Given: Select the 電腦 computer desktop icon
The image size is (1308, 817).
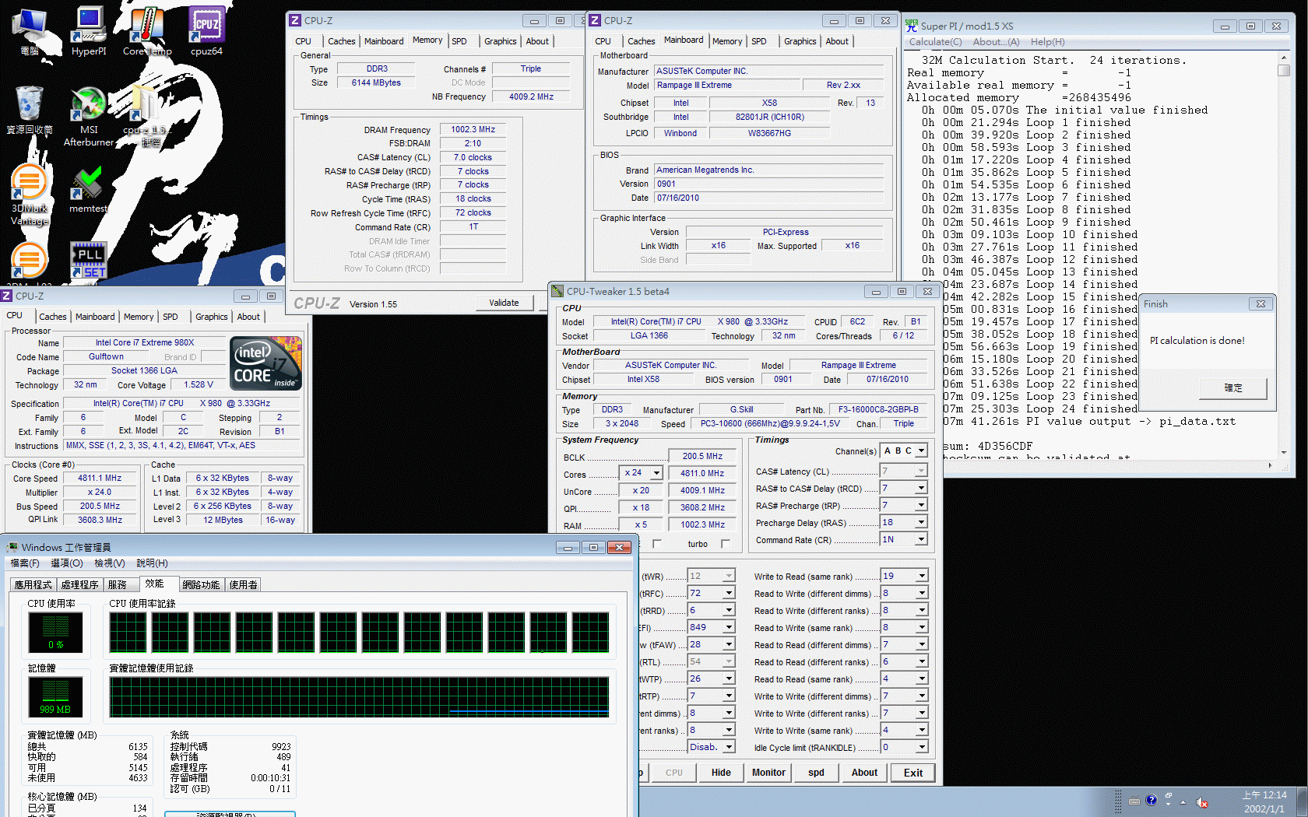Looking at the screenshot, I should 30,31.
